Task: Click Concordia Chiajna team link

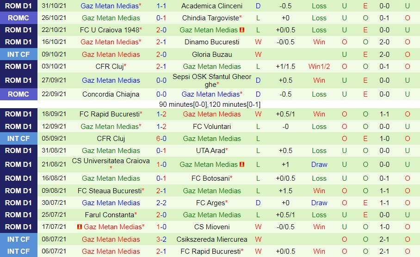Action: tap(111, 94)
